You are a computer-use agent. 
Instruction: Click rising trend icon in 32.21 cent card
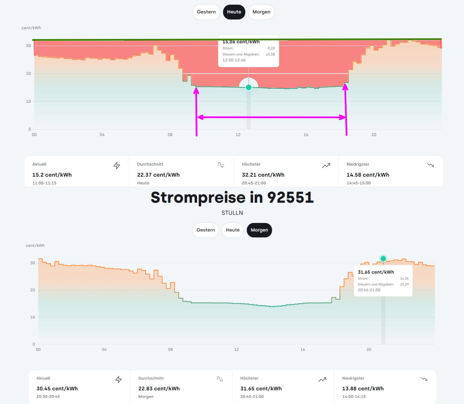point(326,165)
